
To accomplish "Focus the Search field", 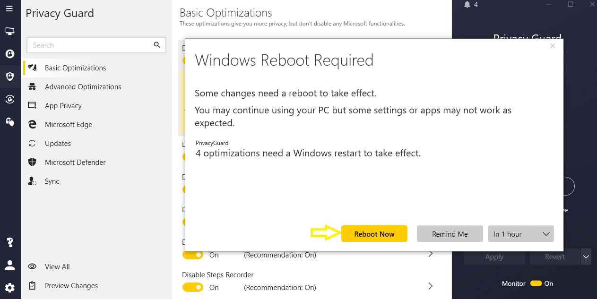I will (x=96, y=45).
